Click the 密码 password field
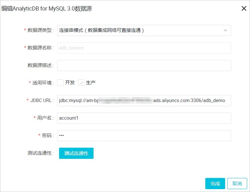The width and height of the screenshot is (250, 192). [x=144, y=136]
